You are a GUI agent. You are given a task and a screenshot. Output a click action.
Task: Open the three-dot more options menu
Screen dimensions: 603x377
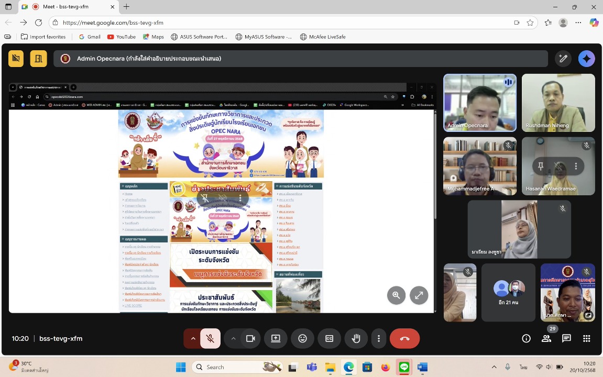(378, 339)
